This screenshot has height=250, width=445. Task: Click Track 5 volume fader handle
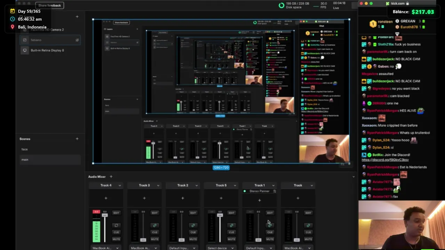pyautogui.click(x=220, y=215)
